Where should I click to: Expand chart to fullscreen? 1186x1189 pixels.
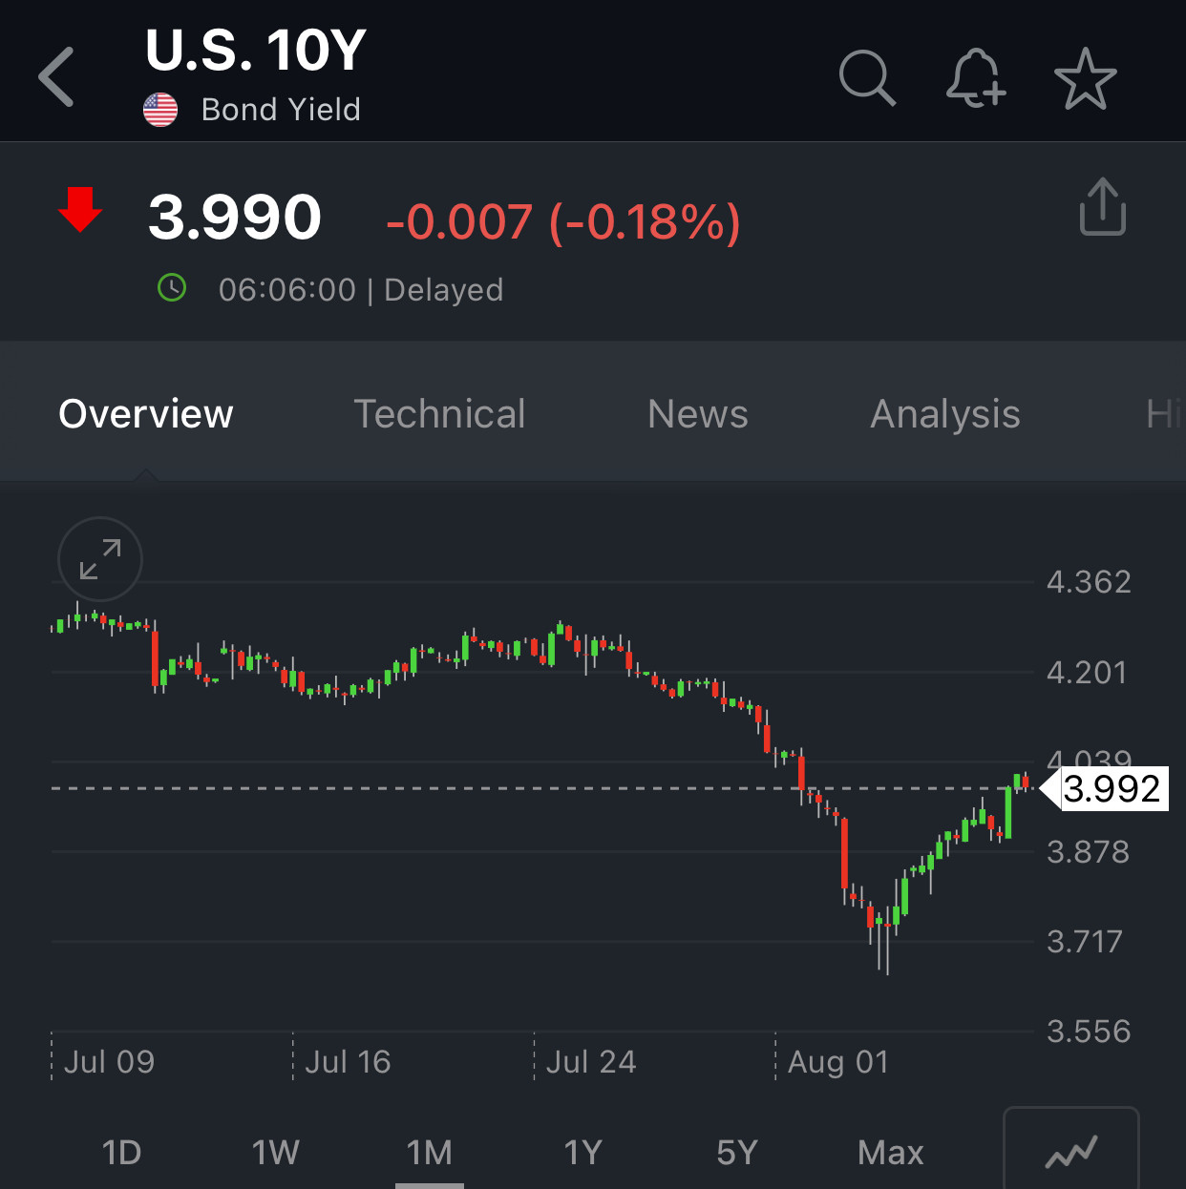pos(100,559)
